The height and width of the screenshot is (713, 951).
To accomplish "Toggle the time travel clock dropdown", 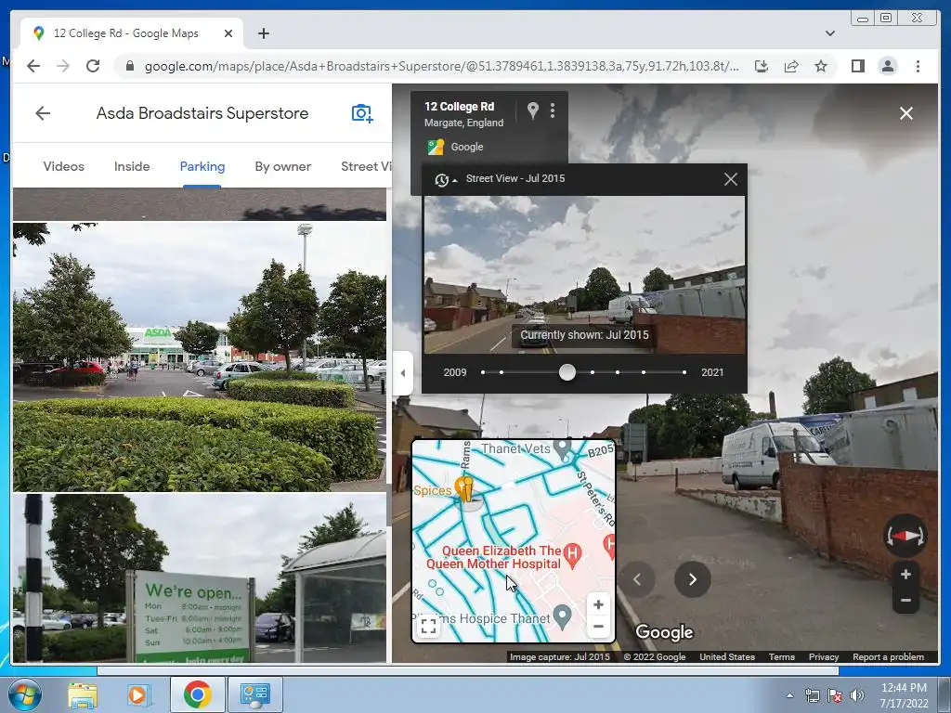I will tap(445, 179).
